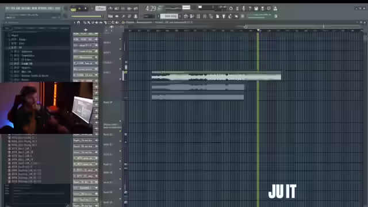Toggle typing keyboard to piano icon
The image size is (368, 207).
click(110, 16)
